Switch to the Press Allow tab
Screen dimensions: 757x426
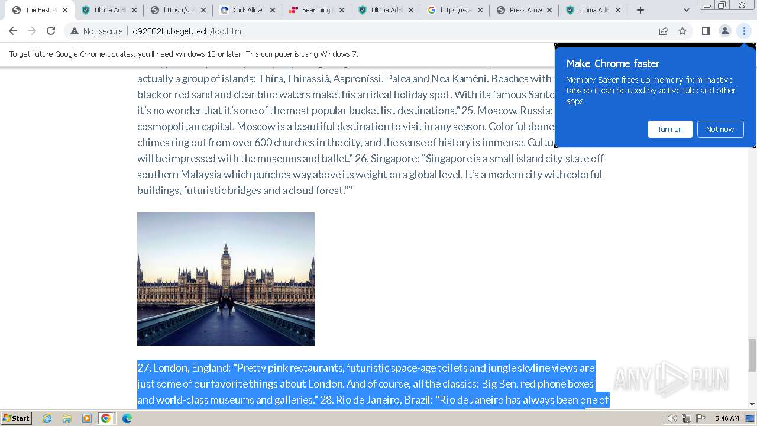click(x=524, y=10)
